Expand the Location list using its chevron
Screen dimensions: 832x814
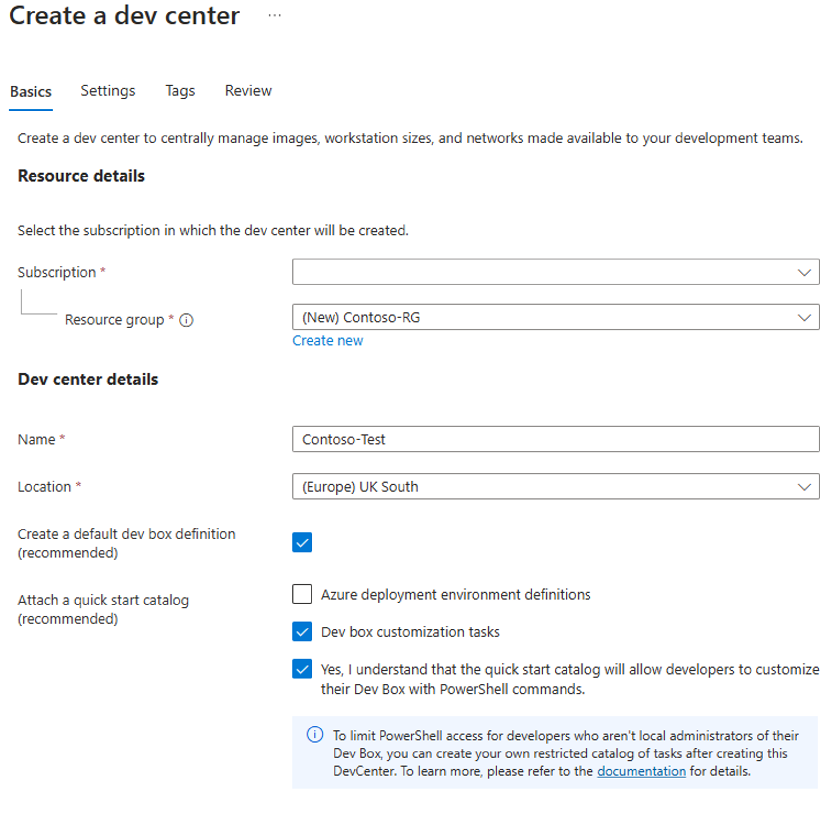tap(805, 487)
